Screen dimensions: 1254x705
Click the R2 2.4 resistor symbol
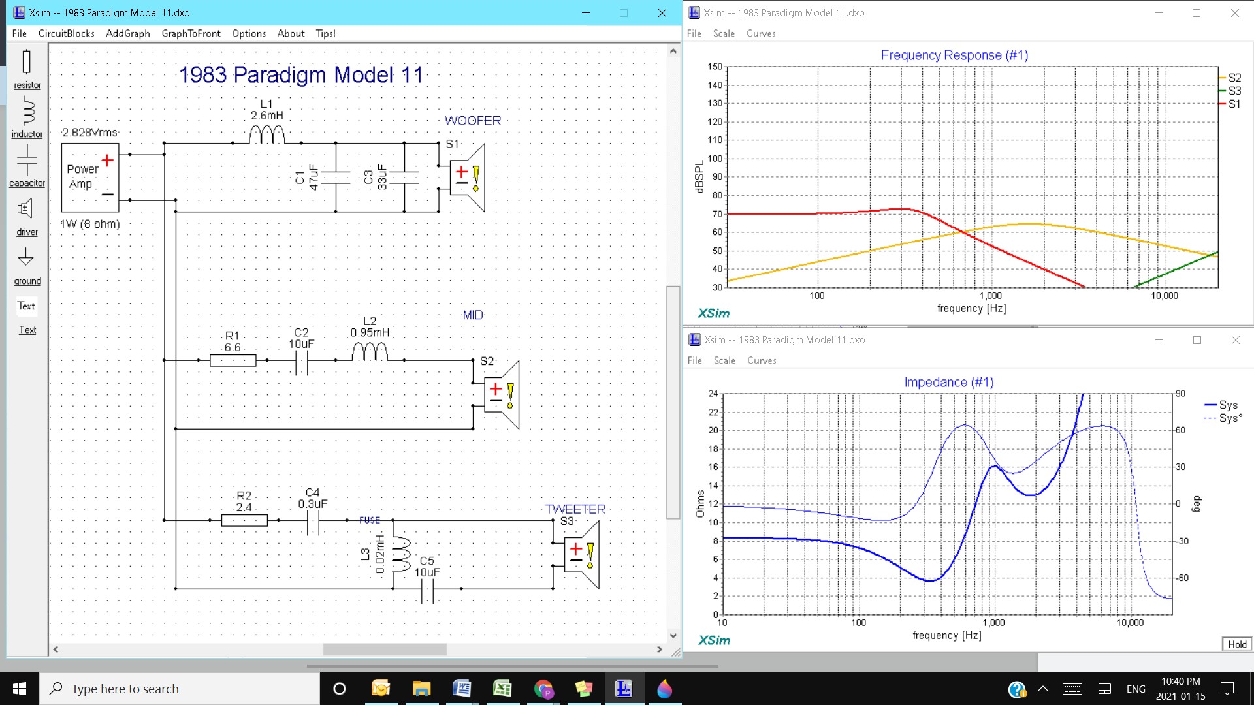244,520
